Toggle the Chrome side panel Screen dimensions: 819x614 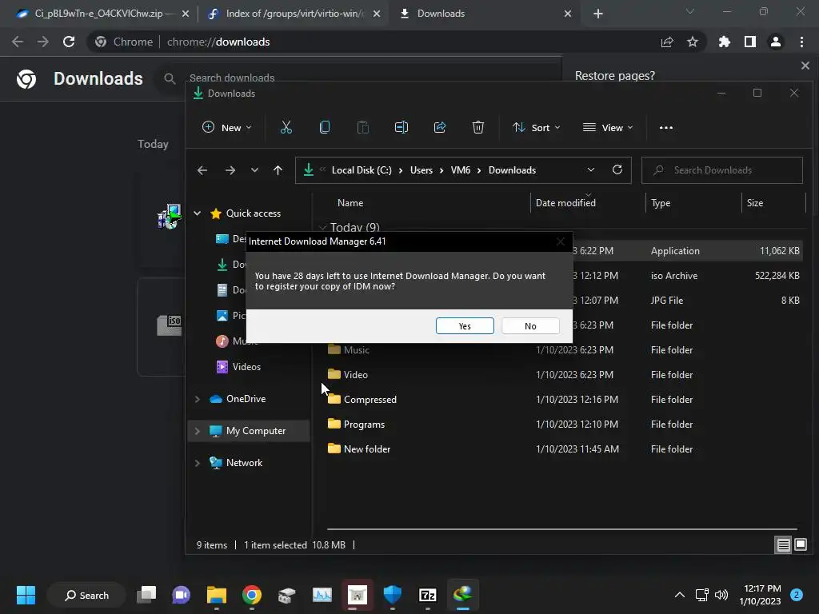[x=750, y=42]
